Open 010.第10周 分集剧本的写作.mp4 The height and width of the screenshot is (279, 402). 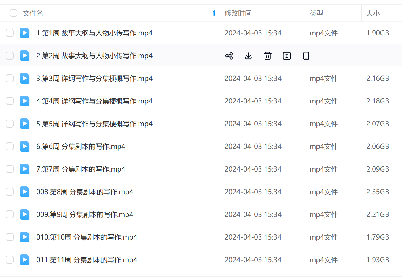(87, 237)
